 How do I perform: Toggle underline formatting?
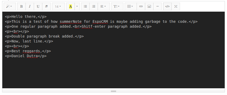click(38, 6)
